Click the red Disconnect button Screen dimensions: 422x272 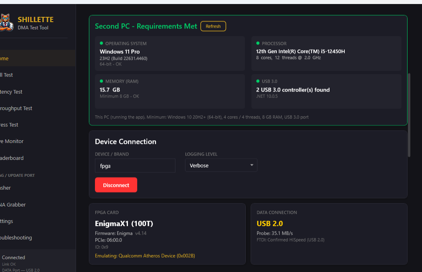click(116, 185)
